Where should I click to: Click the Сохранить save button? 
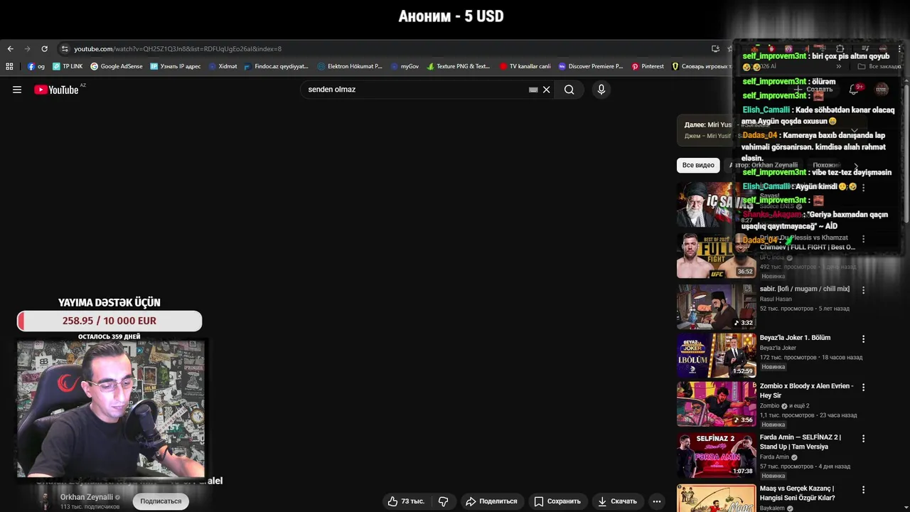pyautogui.click(x=557, y=501)
